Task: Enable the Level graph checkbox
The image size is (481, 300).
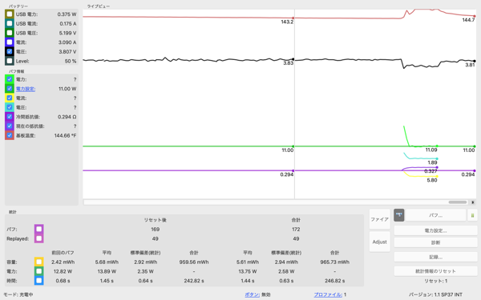Action: 10,61
